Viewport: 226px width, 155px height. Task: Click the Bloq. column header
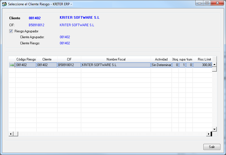[x=175, y=59]
